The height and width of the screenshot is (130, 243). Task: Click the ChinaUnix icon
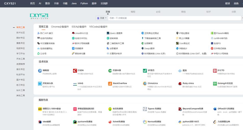click(x=145, y=84)
